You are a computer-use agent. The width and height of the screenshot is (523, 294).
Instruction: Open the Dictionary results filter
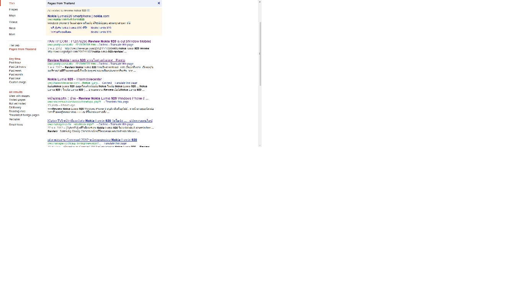pyautogui.click(x=15, y=108)
